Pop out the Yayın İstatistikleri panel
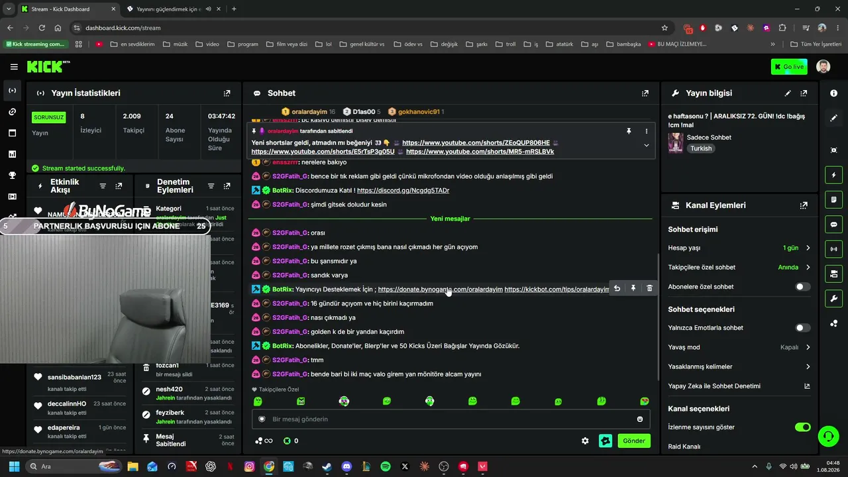 (x=227, y=93)
